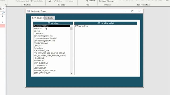Screen dimensions: 170x95
Task: Open the All dropdown in Records
Action: [50, 1]
